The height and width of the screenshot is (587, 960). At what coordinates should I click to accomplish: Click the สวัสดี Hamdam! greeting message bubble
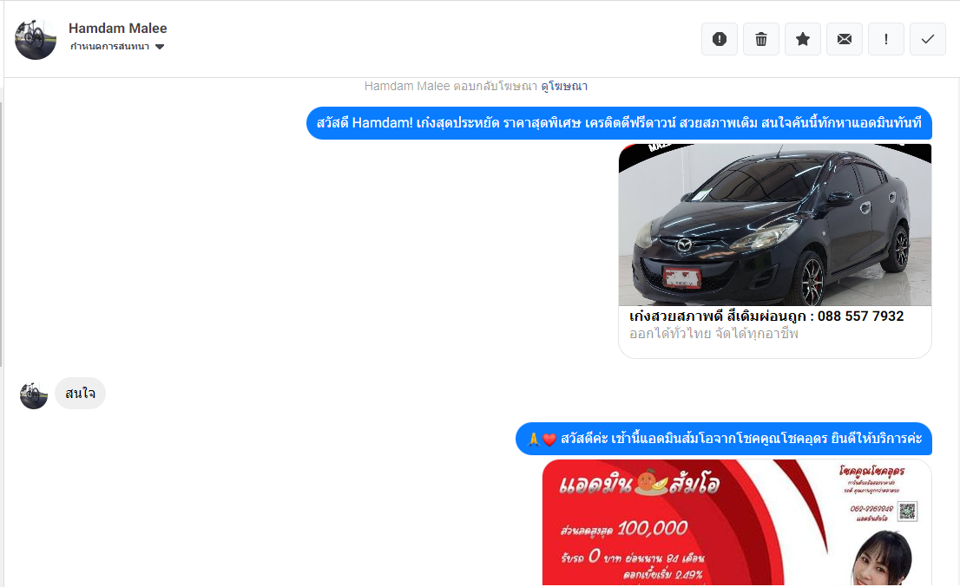(x=619, y=123)
